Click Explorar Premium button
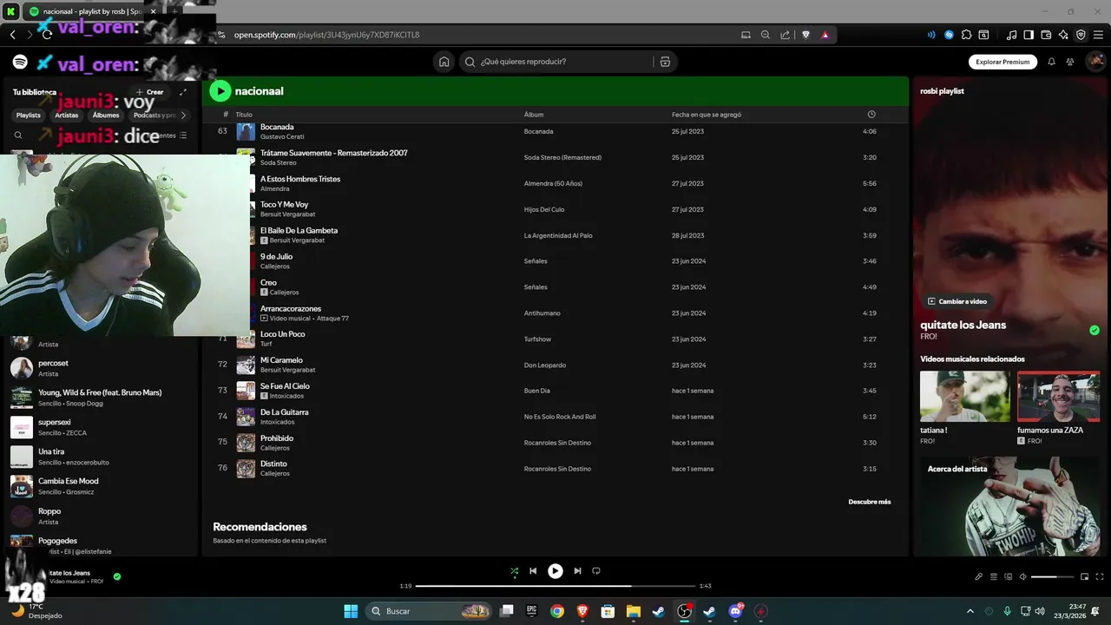The height and width of the screenshot is (625, 1111). (x=1003, y=62)
